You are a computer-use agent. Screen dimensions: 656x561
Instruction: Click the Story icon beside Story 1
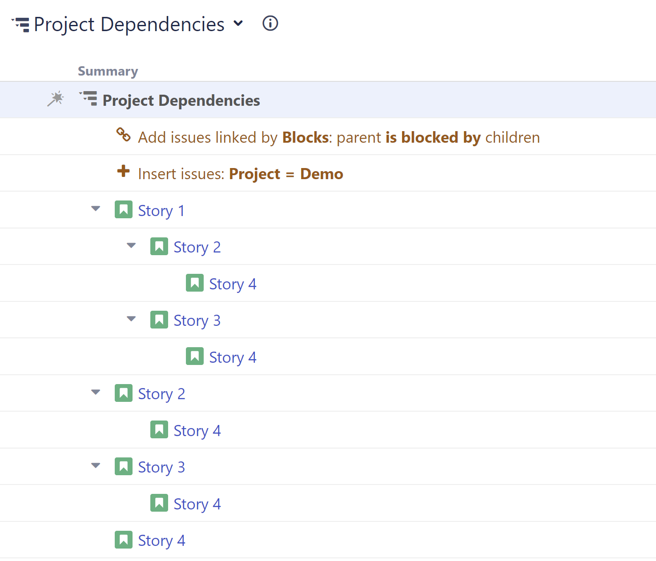coord(124,209)
